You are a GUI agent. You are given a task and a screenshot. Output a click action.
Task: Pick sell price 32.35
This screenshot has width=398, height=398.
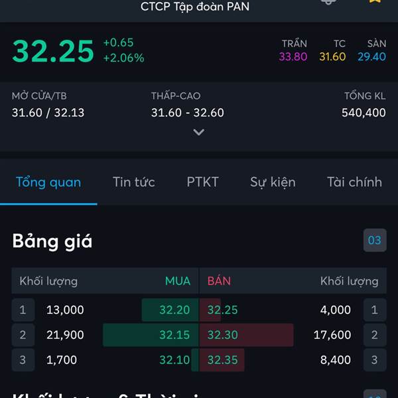pyautogui.click(x=223, y=360)
